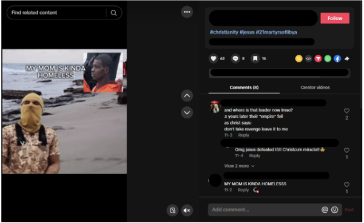
Task: Click the Add comment field
Action: point(265,210)
